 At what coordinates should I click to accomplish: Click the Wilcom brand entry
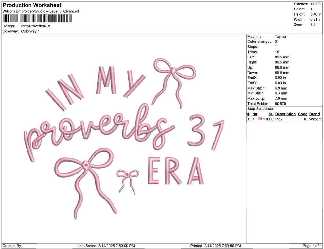click(x=315, y=119)
